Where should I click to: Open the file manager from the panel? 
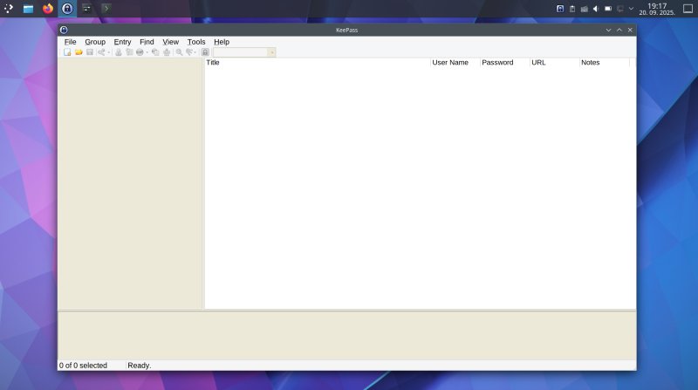pyautogui.click(x=29, y=9)
